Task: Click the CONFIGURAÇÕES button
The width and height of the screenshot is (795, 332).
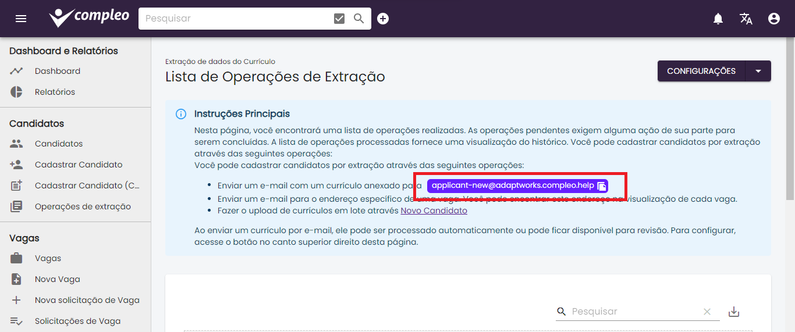Action: pyautogui.click(x=701, y=71)
